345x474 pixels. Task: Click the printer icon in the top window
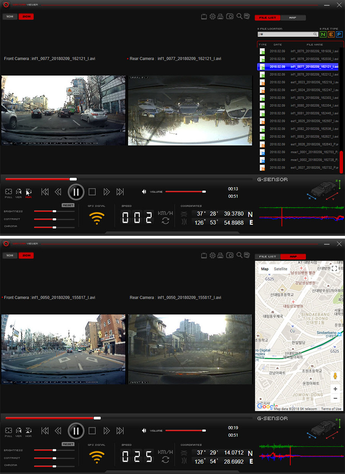(220, 17)
